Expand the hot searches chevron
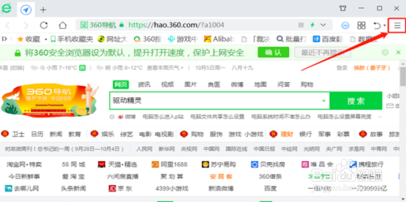The height and width of the screenshot is (202, 406). (380, 117)
